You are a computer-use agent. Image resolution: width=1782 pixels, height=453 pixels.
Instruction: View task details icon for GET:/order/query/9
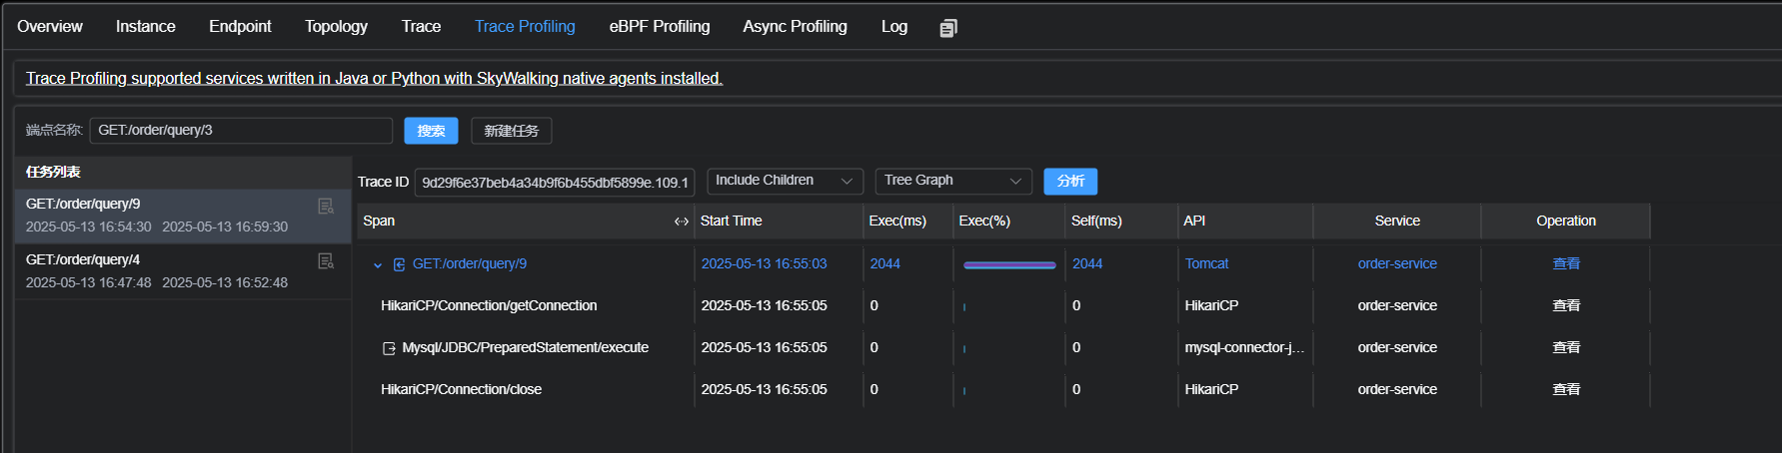326,207
